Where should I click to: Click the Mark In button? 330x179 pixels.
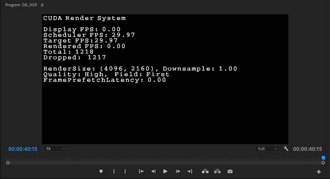[114, 172]
